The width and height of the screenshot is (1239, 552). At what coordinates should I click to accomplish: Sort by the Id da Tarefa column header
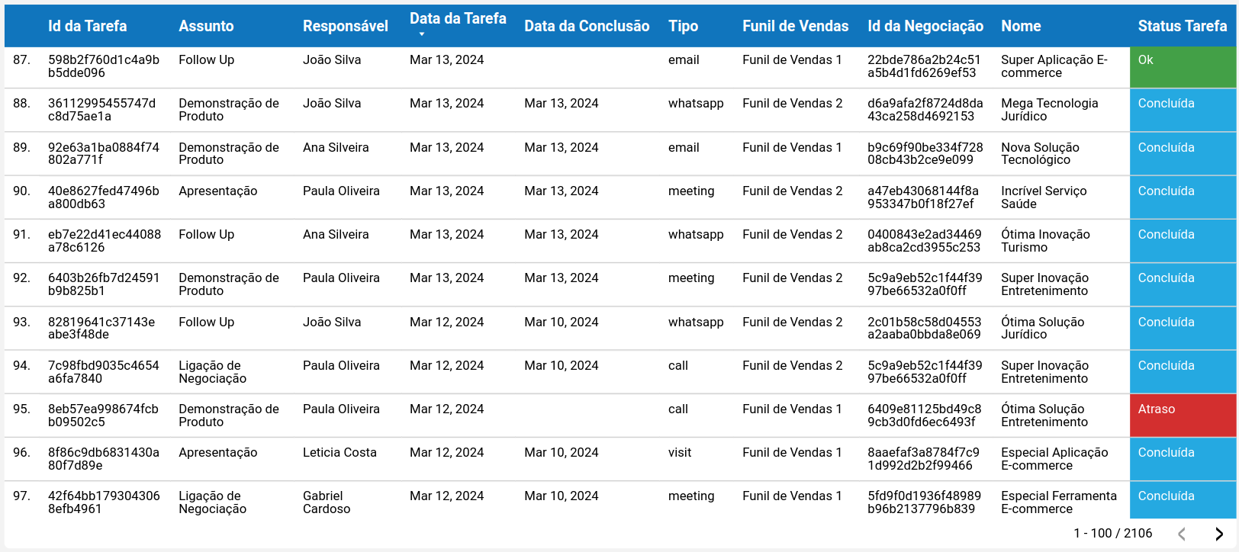[87, 26]
